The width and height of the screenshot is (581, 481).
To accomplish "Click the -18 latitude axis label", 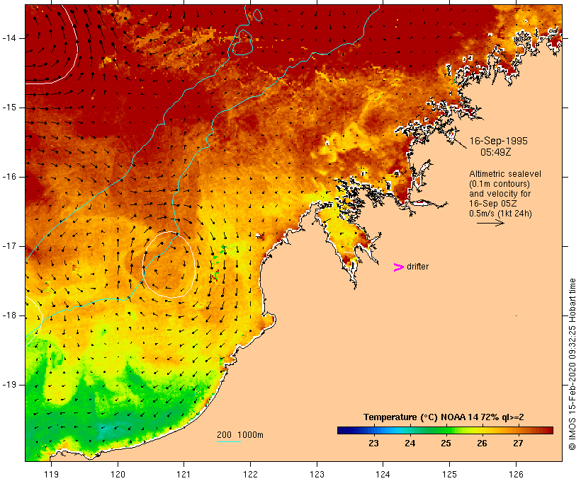I will (x=9, y=315).
